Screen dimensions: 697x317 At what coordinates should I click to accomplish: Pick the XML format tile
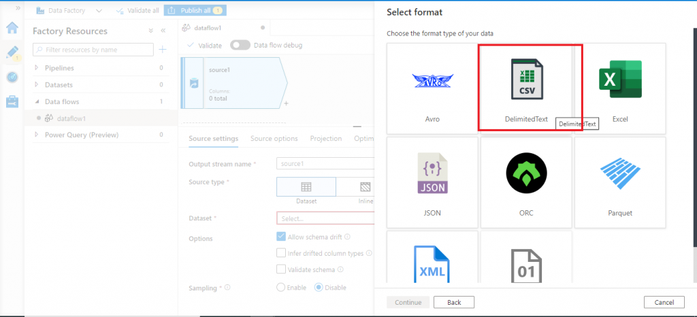(x=432, y=256)
